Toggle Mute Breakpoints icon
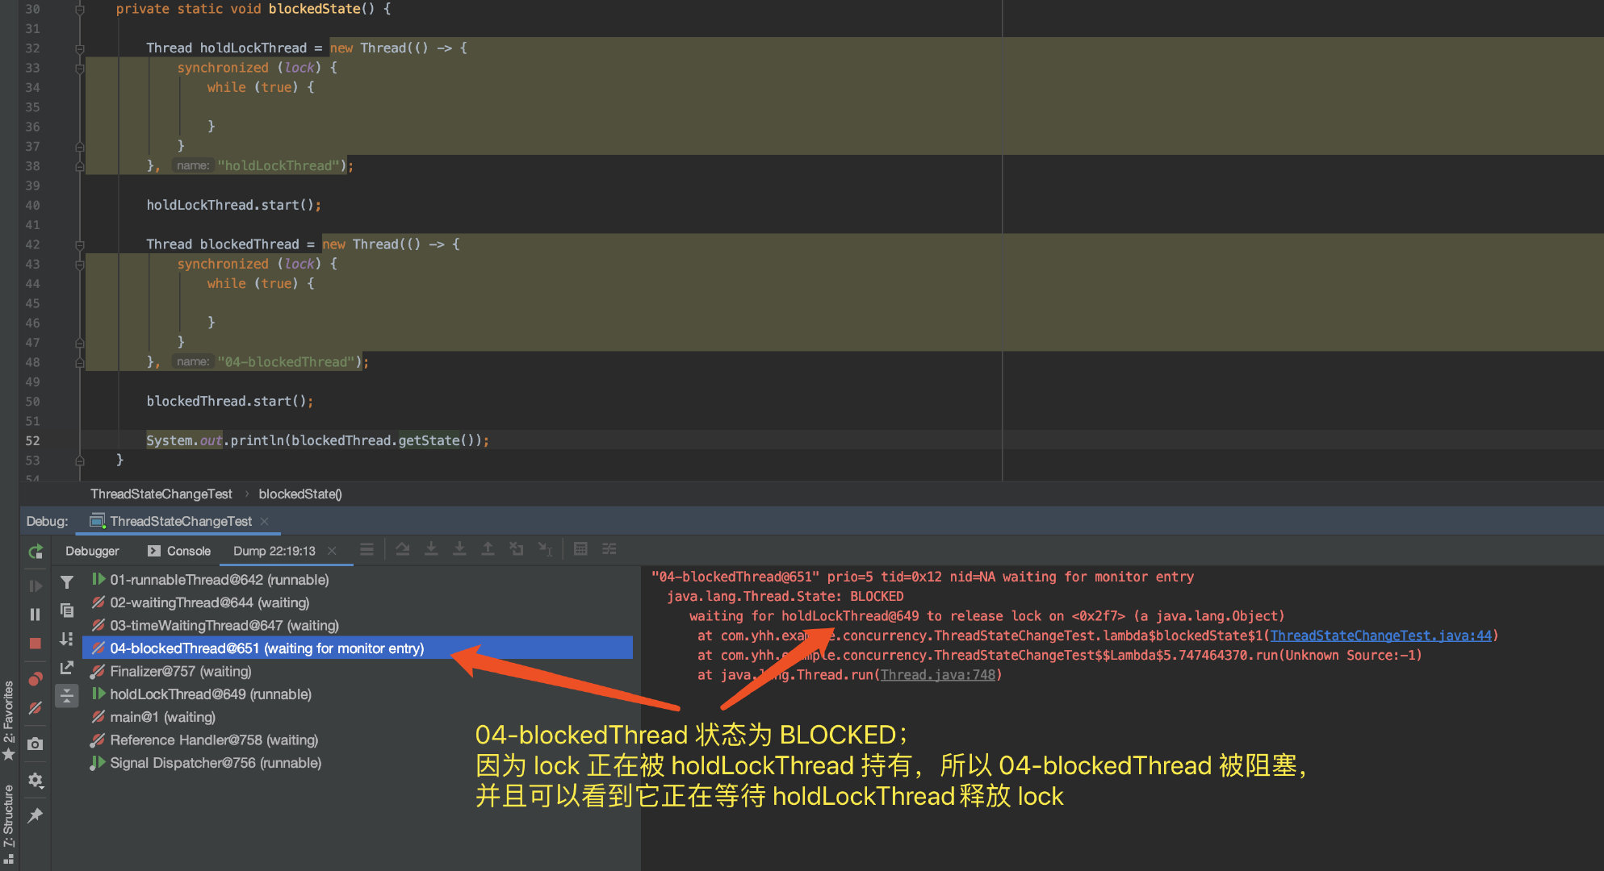Viewport: 1604px width, 871px height. click(x=36, y=708)
